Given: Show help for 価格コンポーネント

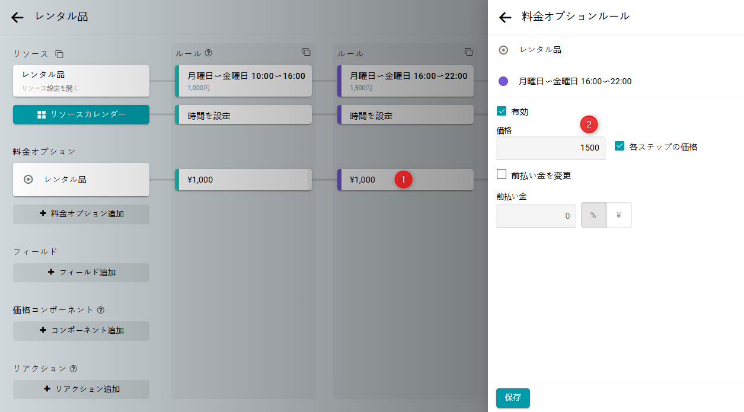Looking at the screenshot, I should (101, 309).
